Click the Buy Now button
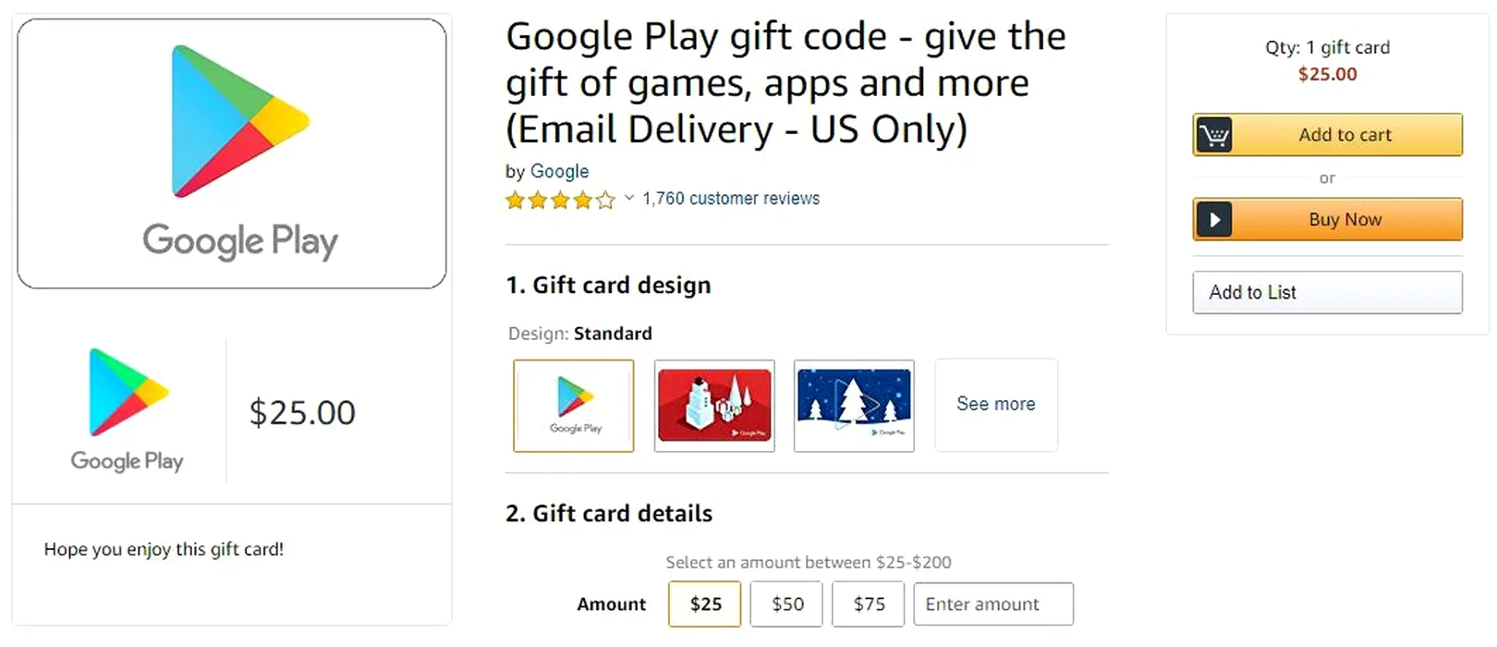 [1327, 220]
